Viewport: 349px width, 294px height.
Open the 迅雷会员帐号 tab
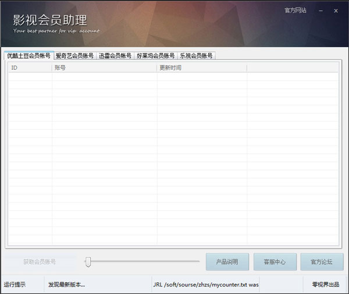click(115, 56)
